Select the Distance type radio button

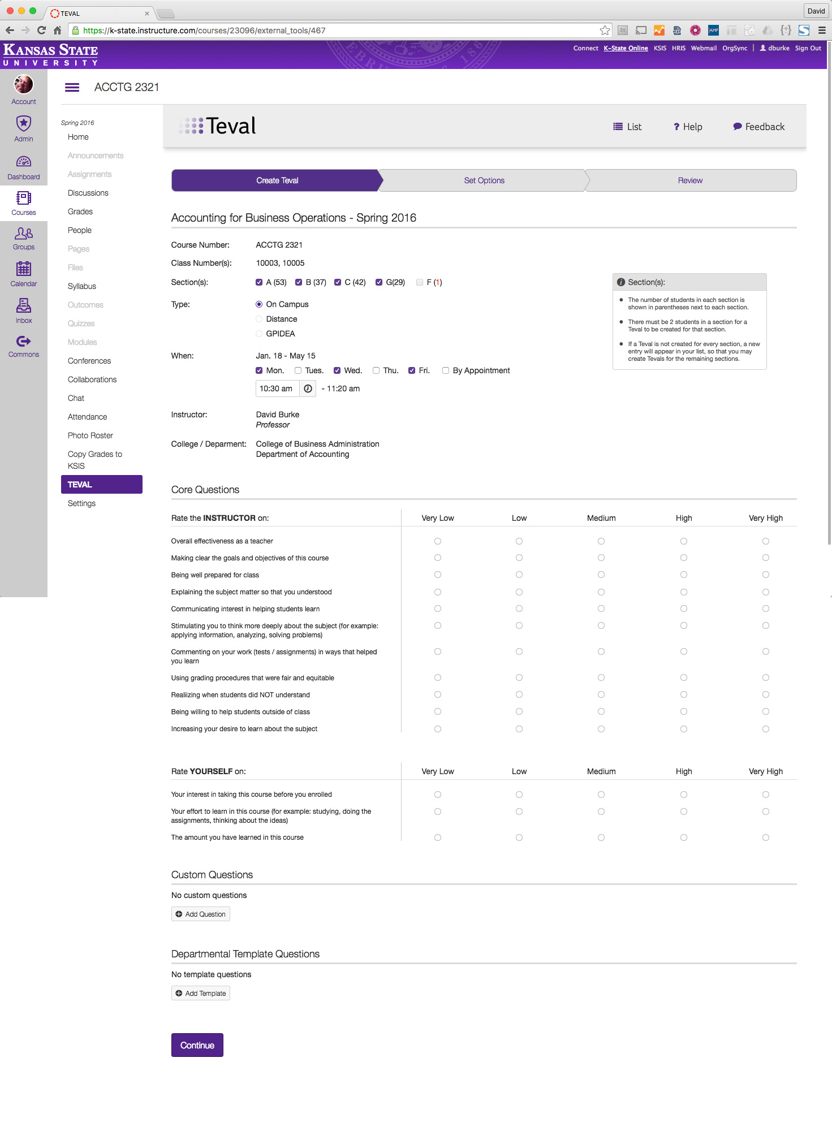coord(259,319)
